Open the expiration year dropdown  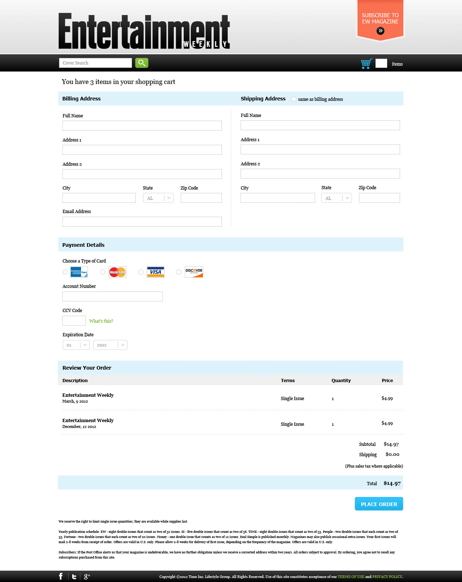tap(110, 345)
